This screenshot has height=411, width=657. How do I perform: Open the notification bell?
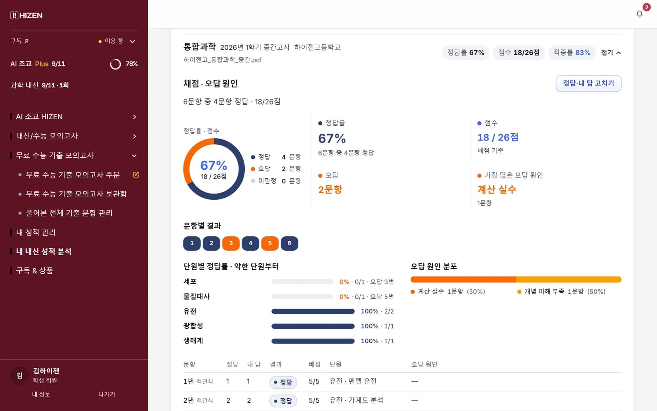pos(639,14)
